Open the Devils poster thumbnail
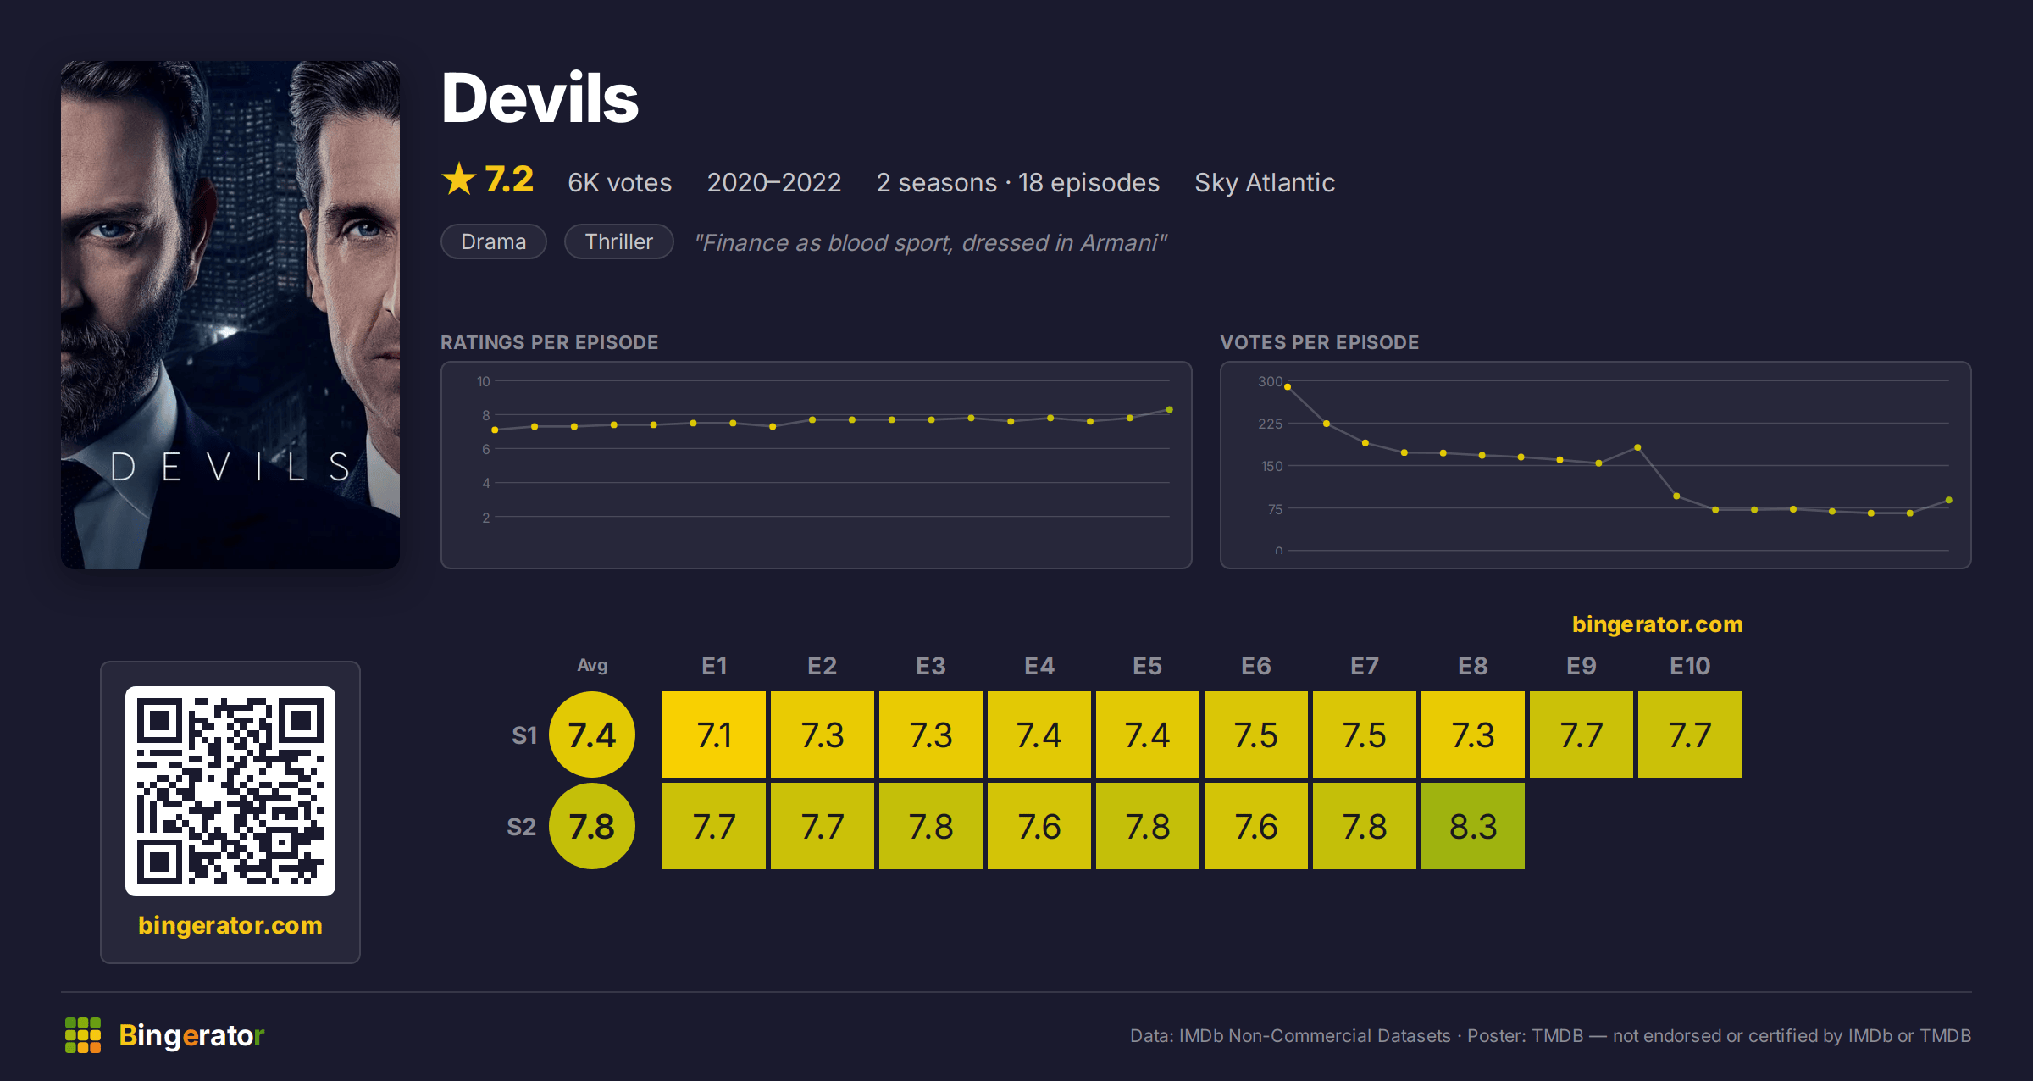Viewport: 2033px width, 1081px height. click(230, 315)
